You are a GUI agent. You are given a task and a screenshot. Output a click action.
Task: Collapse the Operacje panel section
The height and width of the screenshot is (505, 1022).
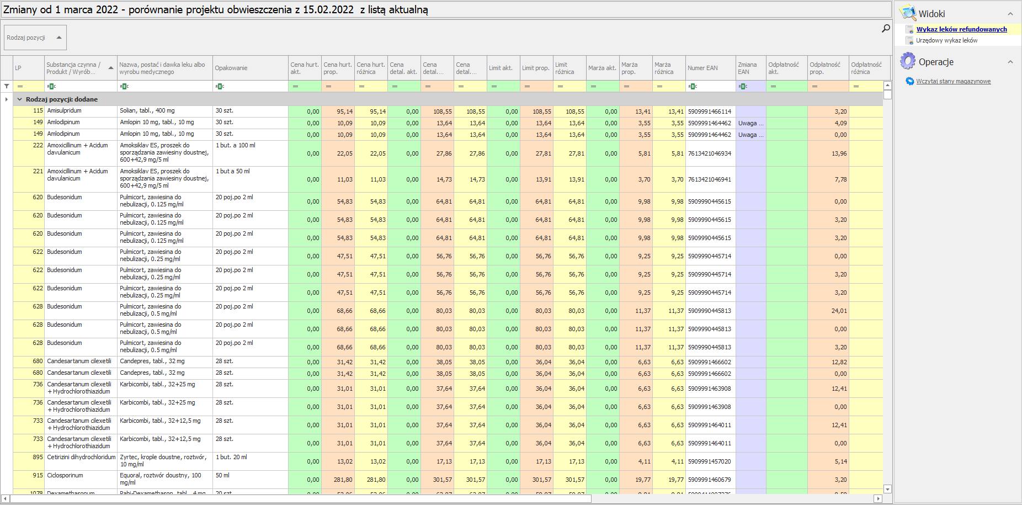(x=1010, y=62)
